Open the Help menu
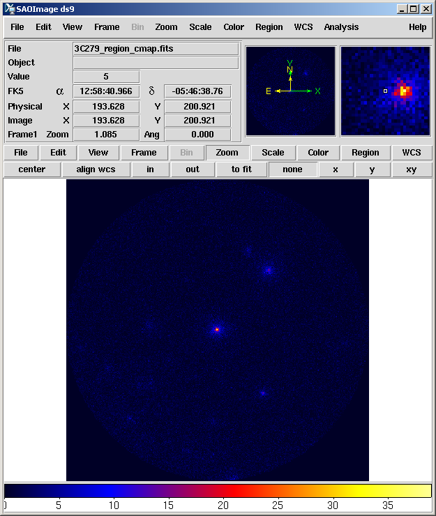This screenshot has width=436, height=516. 418,27
